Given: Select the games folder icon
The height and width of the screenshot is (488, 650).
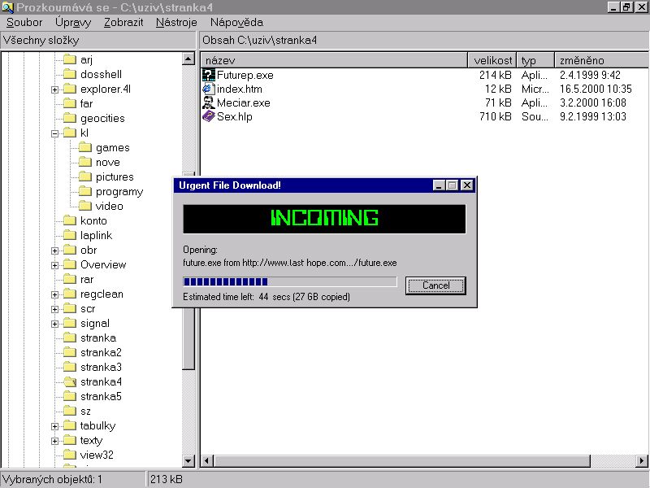Looking at the screenshot, I should (x=84, y=147).
